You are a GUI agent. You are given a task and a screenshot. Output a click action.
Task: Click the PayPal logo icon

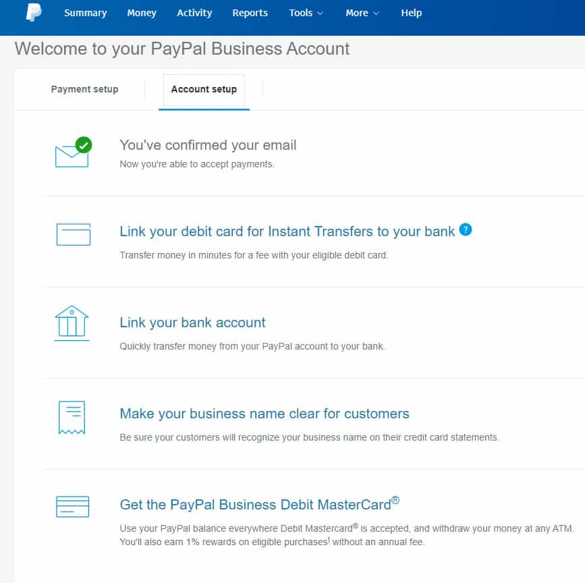(33, 13)
